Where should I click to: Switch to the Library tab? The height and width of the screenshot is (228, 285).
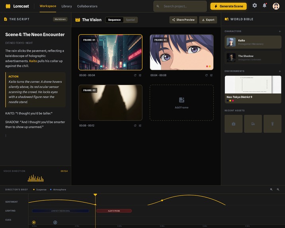(66, 6)
